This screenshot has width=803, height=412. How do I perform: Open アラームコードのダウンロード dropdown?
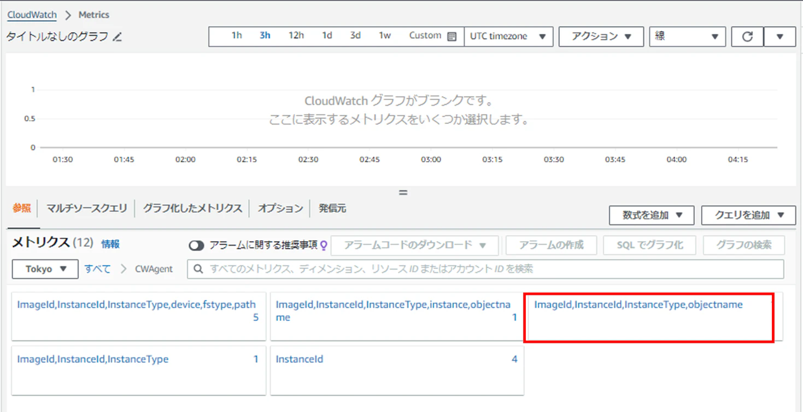[x=415, y=246]
